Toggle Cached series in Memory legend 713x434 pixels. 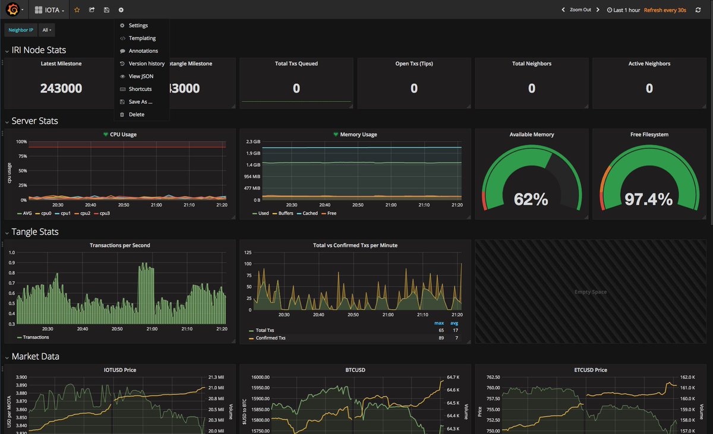click(307, 213)
